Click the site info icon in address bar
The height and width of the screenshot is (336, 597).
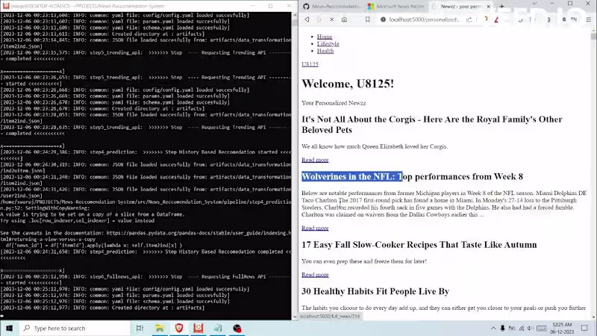click(383, 19)
